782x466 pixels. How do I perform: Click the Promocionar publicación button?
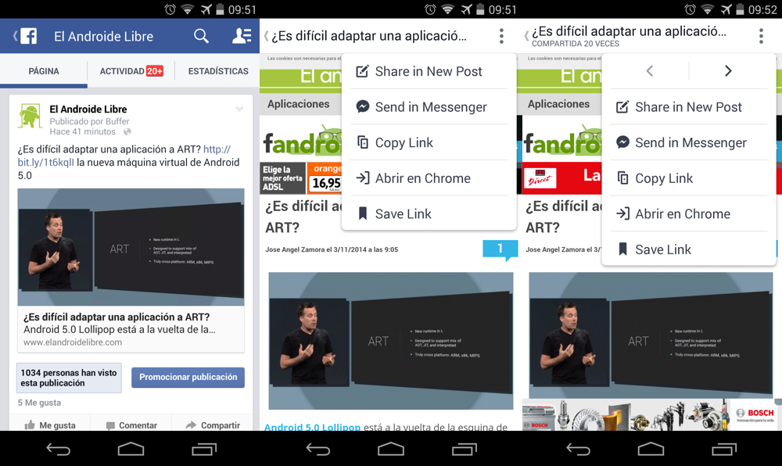(x=188, y=377)
